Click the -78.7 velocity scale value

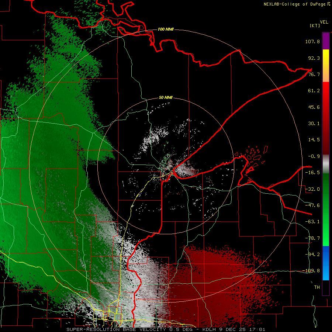[x=312, y=238]
